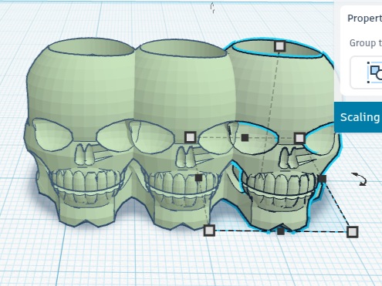Click the black side handle near the selected skull's jaw
Screen dimensions: 382x286
pos(322,179)
